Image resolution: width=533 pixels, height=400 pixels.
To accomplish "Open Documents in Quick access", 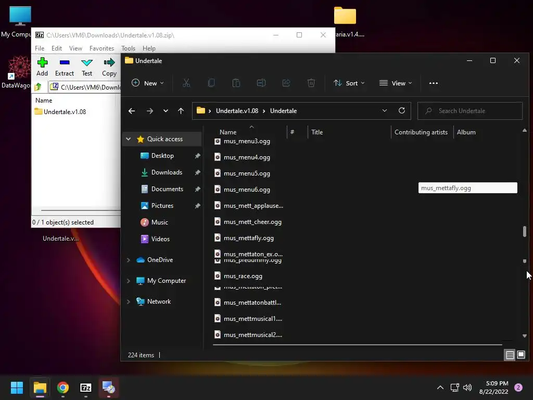I will (167, 189).
